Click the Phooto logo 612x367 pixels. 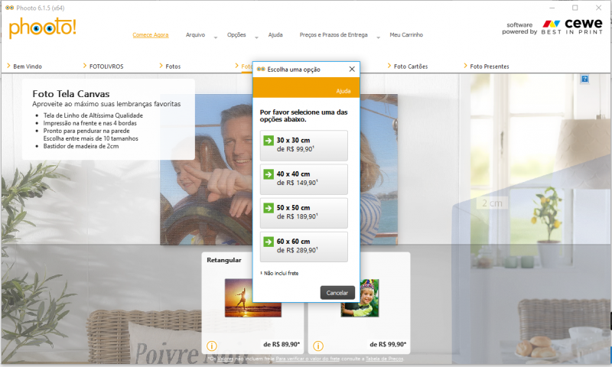tap(43, 28)
